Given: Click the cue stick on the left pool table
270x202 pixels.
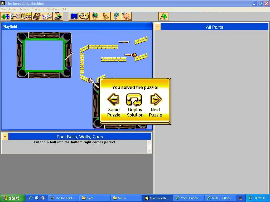Looking at the screenshot, I should click(69, 56).
